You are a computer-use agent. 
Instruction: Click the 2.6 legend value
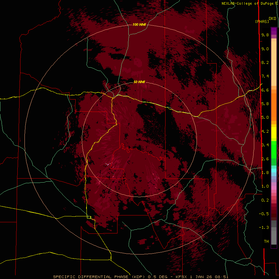265,159
